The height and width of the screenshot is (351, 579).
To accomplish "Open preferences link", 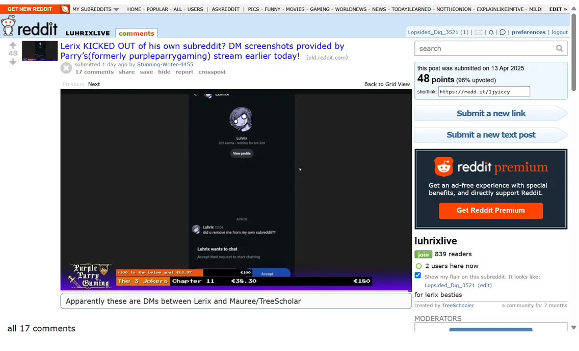I will pyautogui.click(x=529, y=32).
